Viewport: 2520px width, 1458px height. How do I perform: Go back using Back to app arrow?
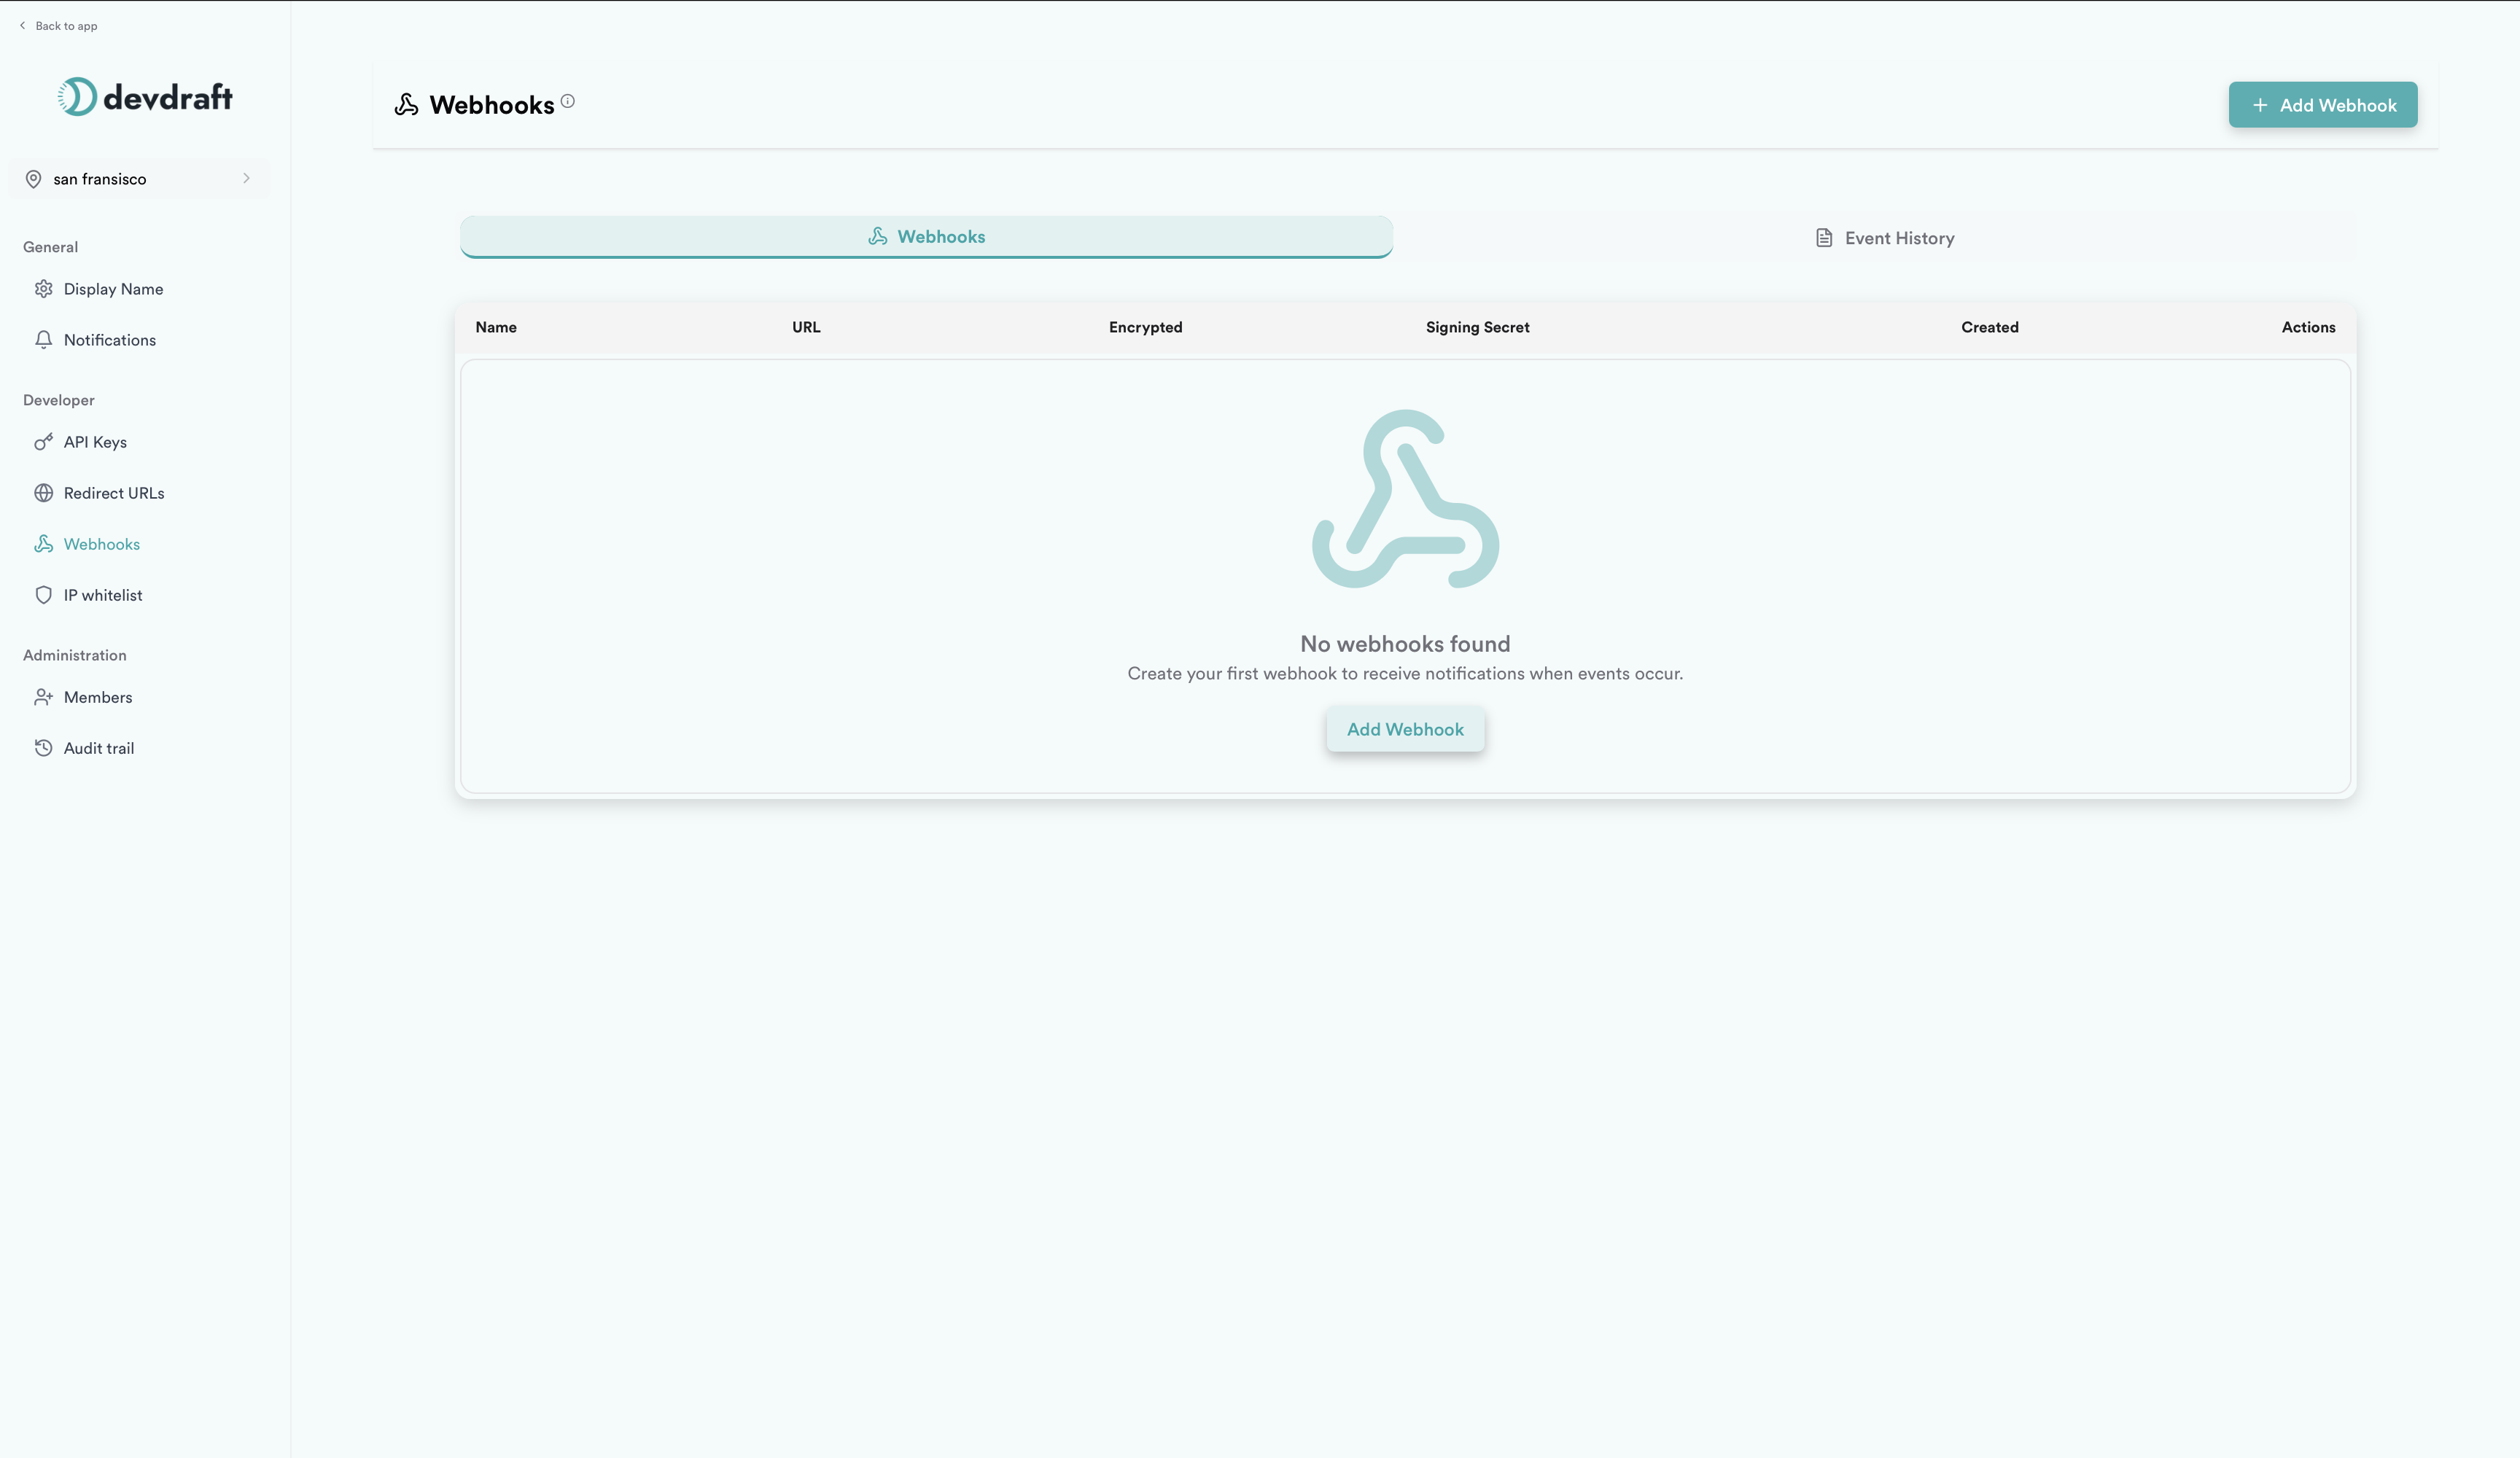click(x=23, y=26)
